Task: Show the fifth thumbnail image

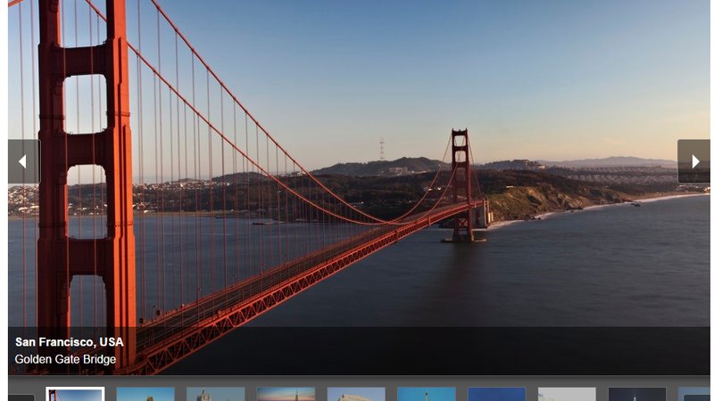Action: click(356, 394)
